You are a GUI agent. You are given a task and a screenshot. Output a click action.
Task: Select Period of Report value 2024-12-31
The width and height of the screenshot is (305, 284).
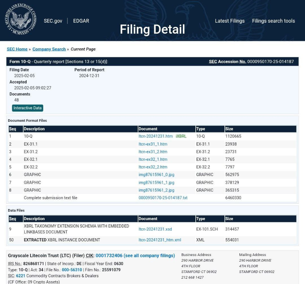click(x=89, y=76)
